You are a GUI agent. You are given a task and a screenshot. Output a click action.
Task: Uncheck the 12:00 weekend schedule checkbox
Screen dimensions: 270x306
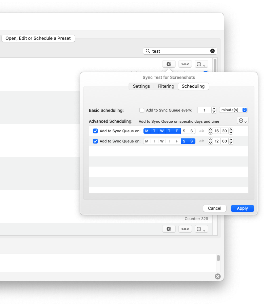95,141
